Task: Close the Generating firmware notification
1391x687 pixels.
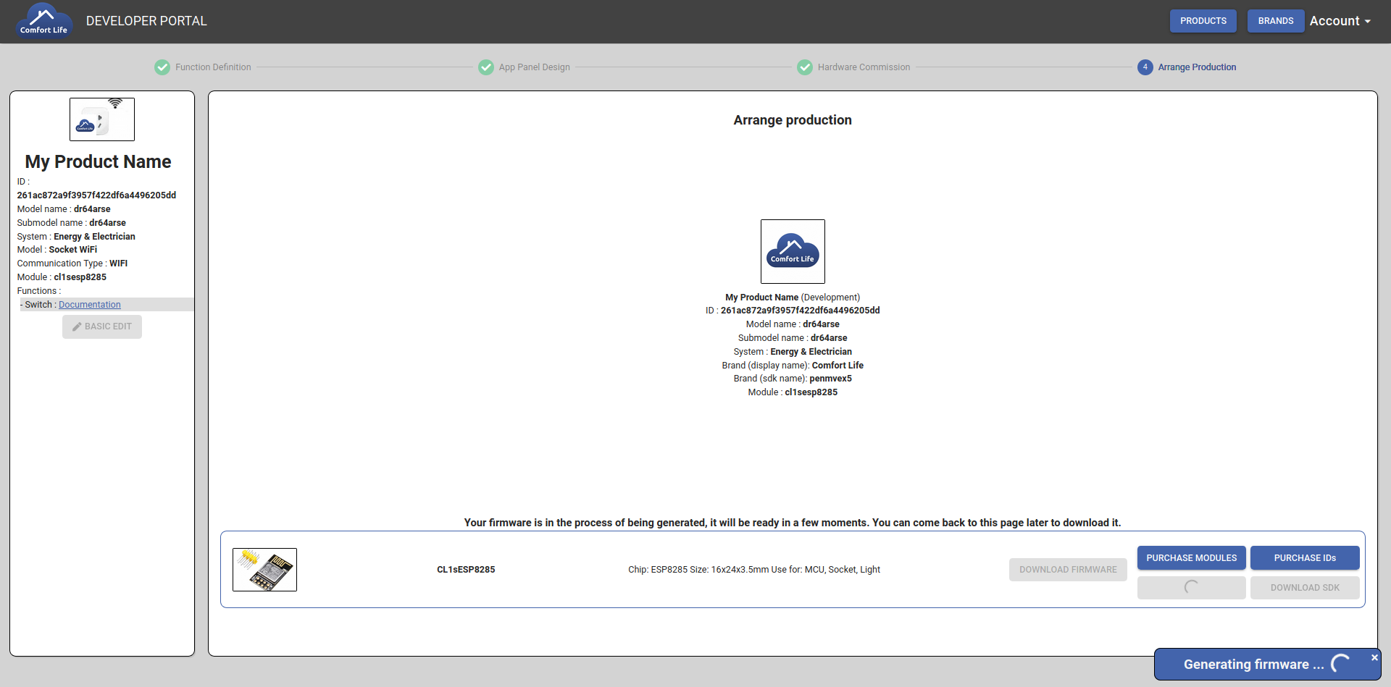Action: (1374, 658)
